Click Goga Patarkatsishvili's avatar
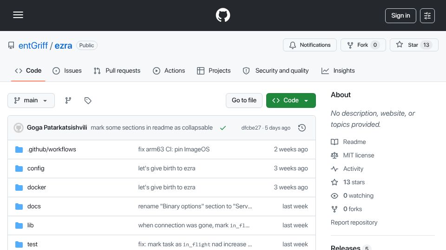Viewport: 446px width, 250px height. tap(19, 128)
